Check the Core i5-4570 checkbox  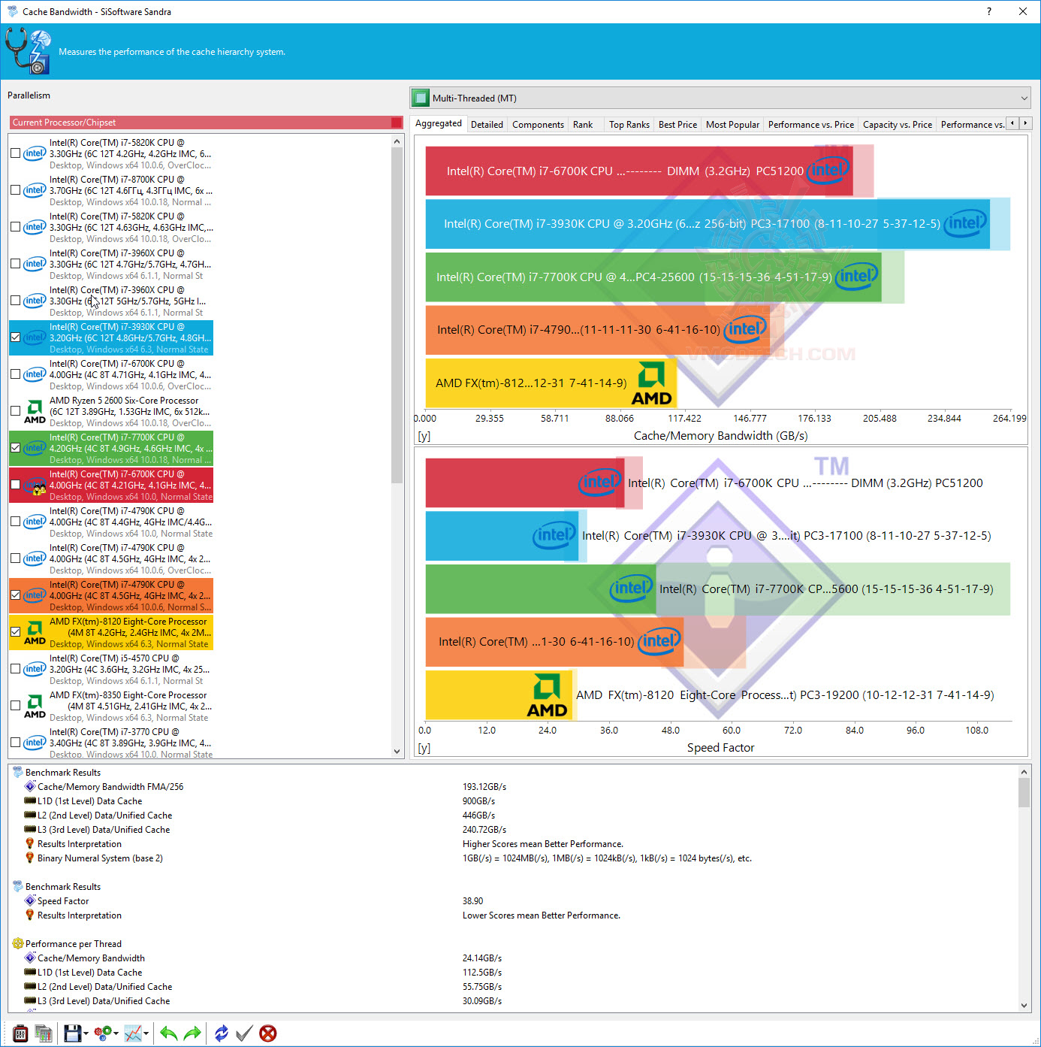[x=15, y=669]
